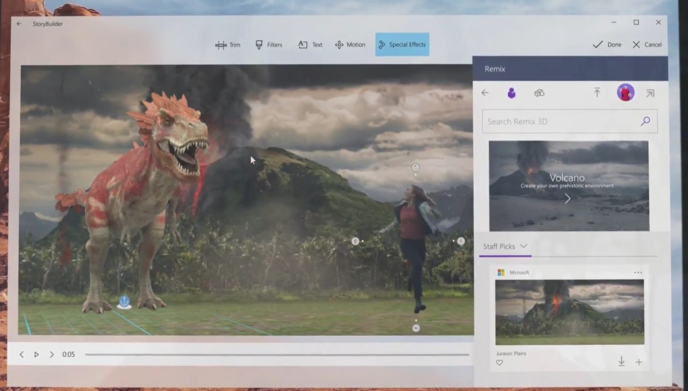Click bottom handle below girl
Viewport: 688px width, 391px height.
coord(415,328)
